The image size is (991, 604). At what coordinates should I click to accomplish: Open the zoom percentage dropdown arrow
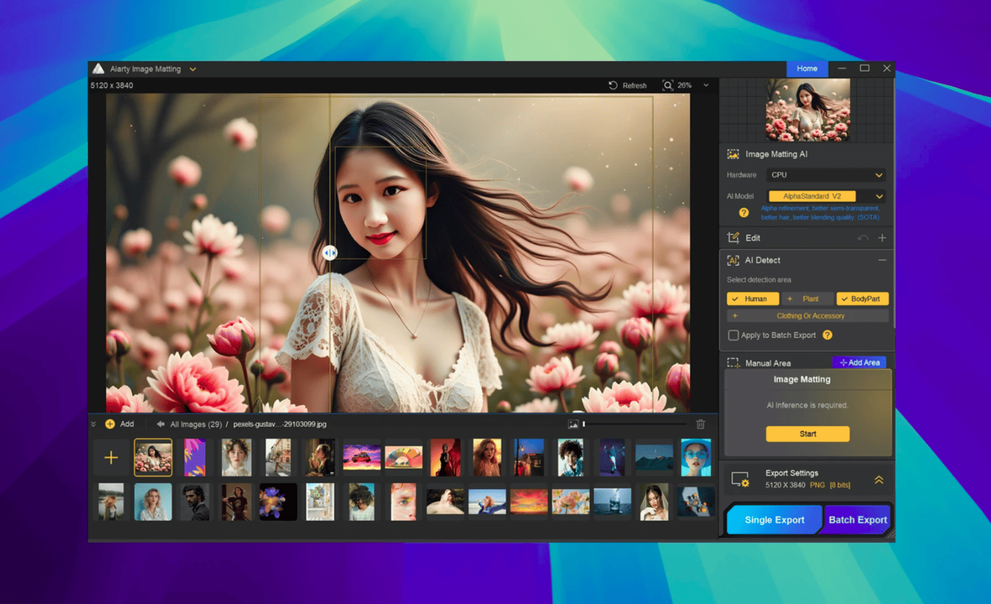[x=706, y=85]
